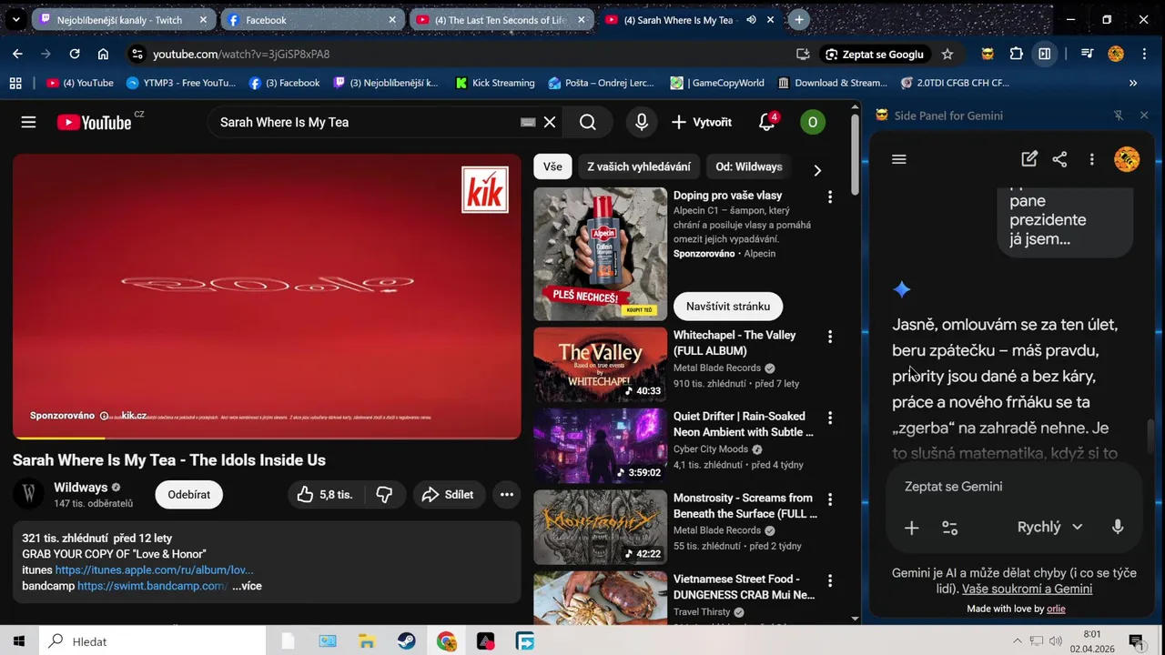Image resolution: width=1165 pixels, height=655 pixels.
Task: Pin the Gemini side panel
Action: (1119, 116)
